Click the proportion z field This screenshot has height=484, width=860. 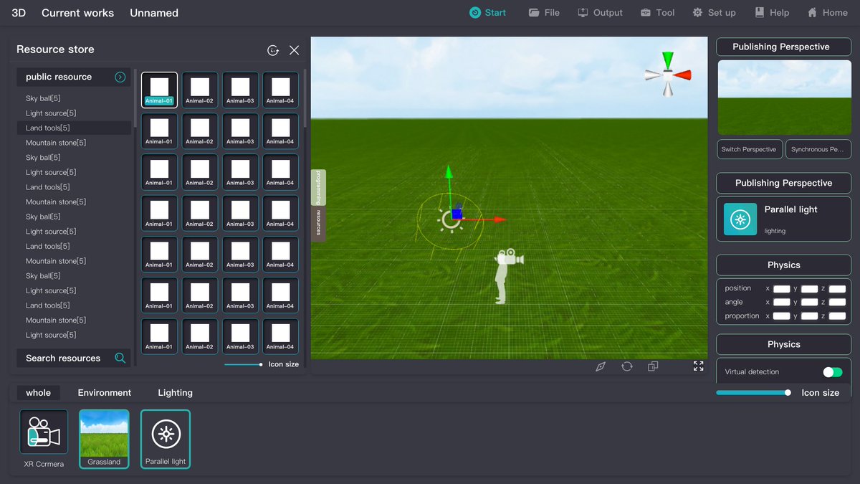[837, 315]
